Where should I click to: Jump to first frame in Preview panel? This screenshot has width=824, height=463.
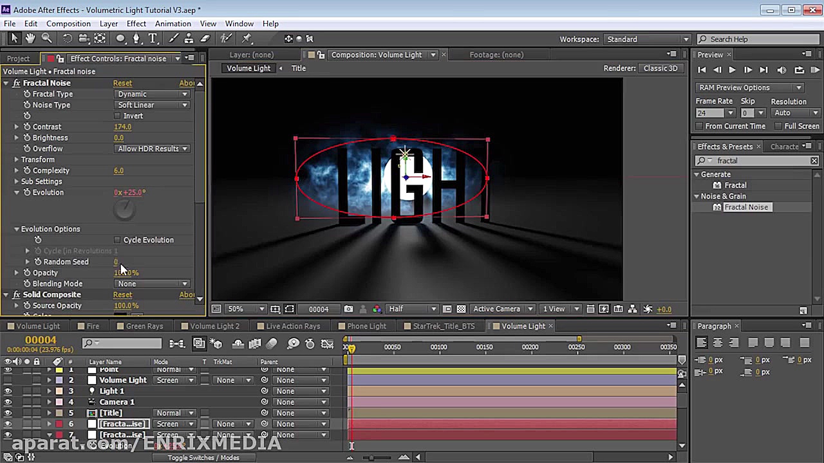(x=702, y=70)
